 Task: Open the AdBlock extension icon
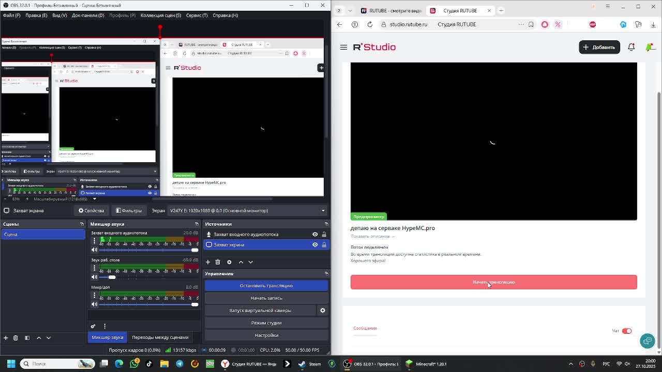point(593,24)
